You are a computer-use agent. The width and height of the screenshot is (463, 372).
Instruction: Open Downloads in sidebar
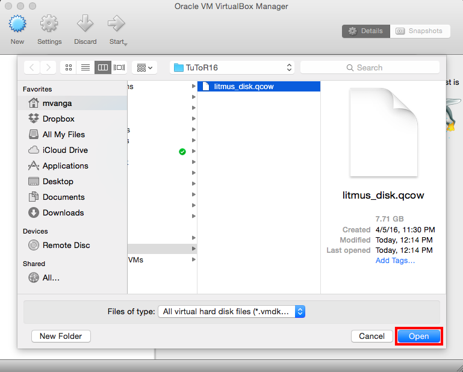pyautogui.click(x=72, y=212)
